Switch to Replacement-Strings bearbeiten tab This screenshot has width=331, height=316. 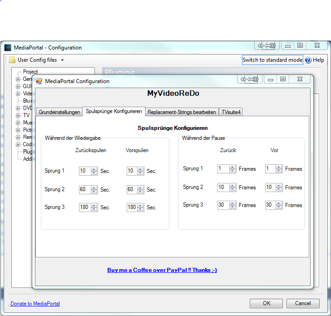coord(182,112)
